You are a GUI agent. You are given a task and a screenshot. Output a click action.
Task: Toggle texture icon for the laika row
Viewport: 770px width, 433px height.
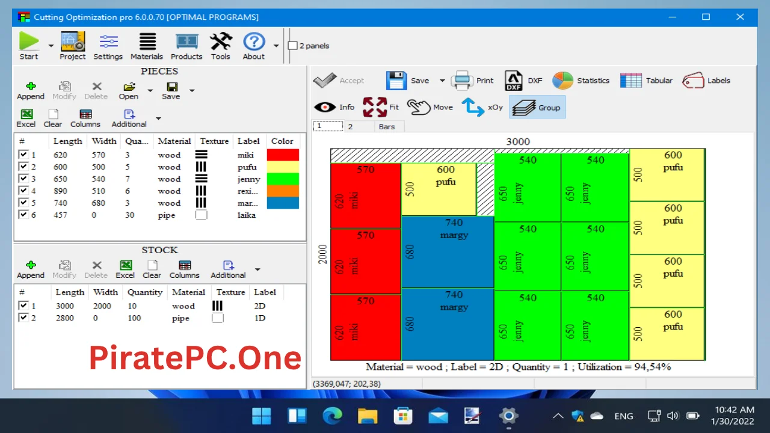click(x=201, y=215)
